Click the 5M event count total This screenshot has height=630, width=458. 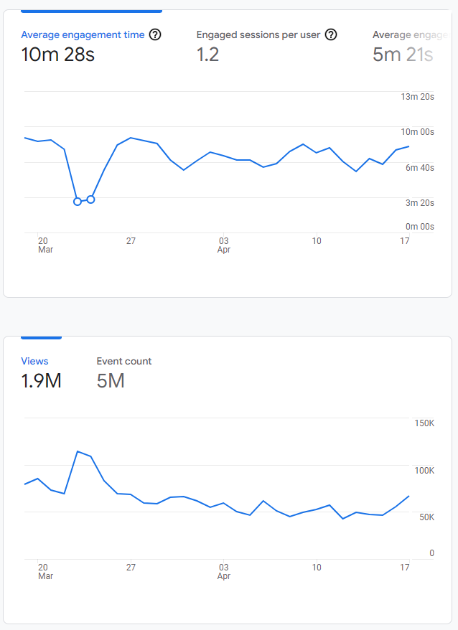point(111,381)
